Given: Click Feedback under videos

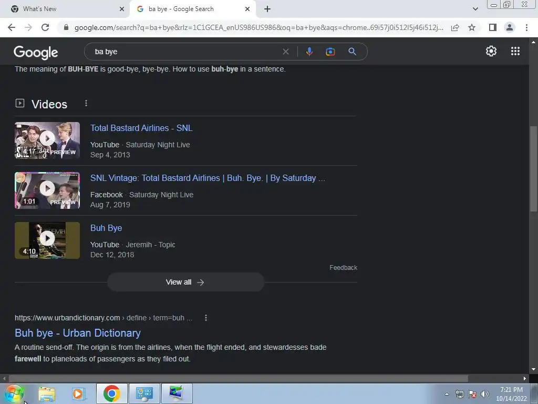Looking at the screenshot, I should 343,268.
